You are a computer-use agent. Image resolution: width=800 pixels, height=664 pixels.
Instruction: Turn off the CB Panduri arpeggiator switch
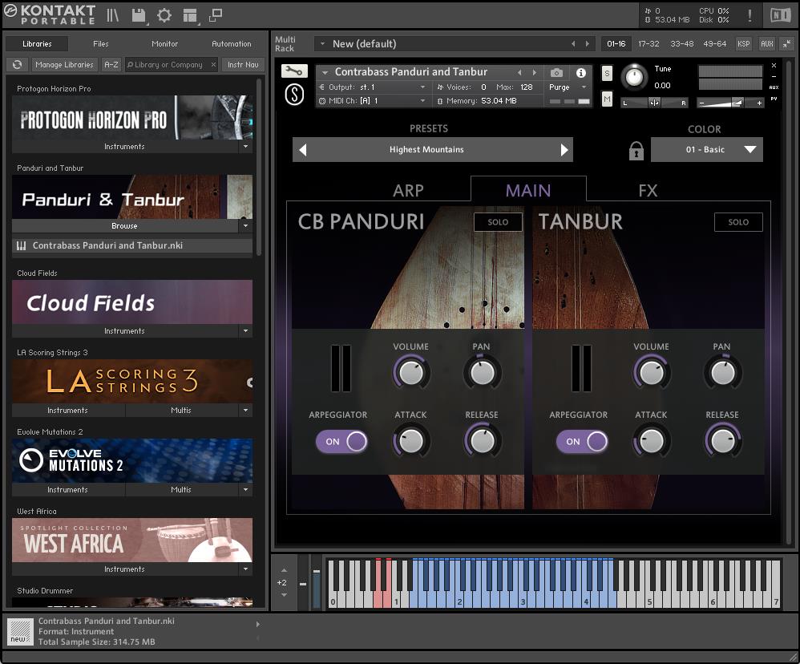click(x=342, y=441)
